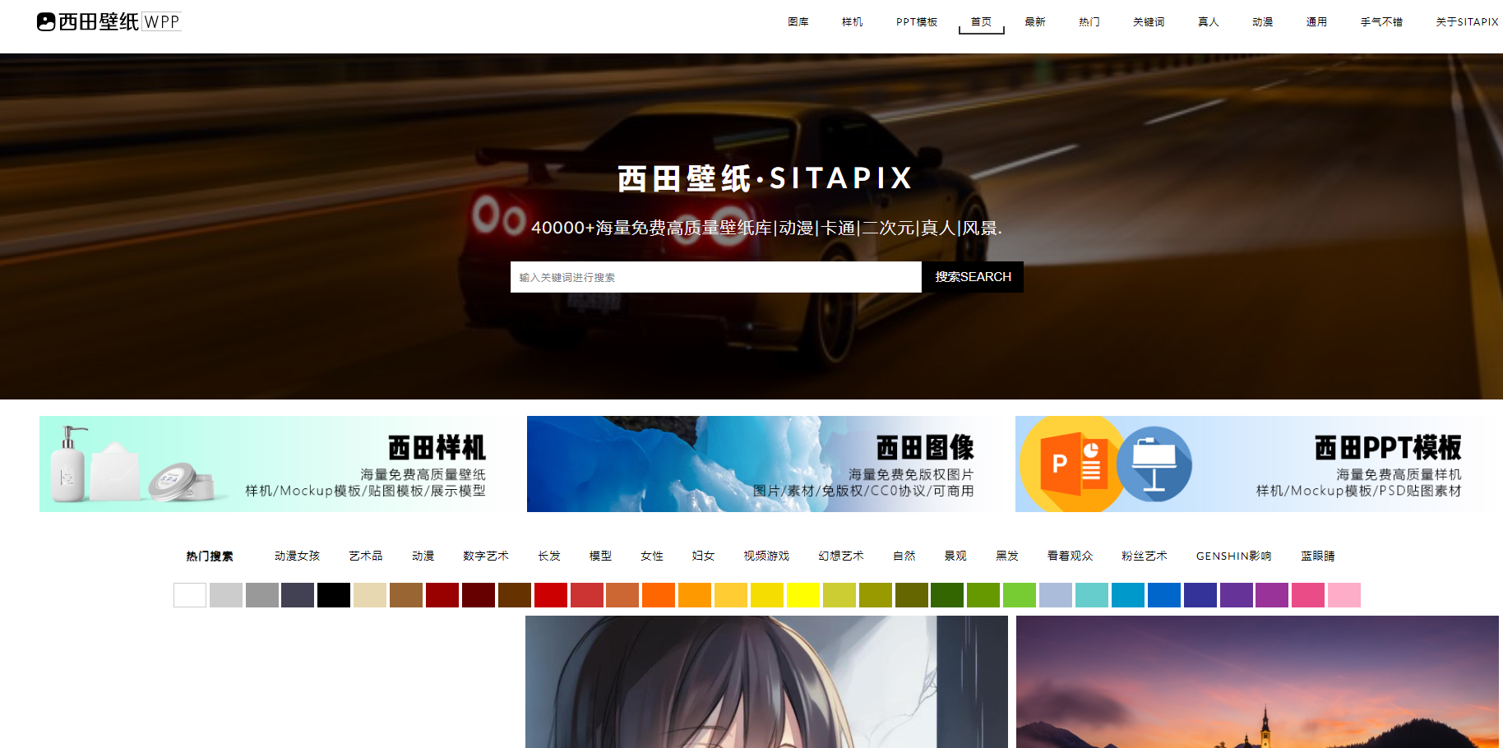Select the bright yellow color swatch
This screenshot has width=1503, height=748.
point(803,595)
